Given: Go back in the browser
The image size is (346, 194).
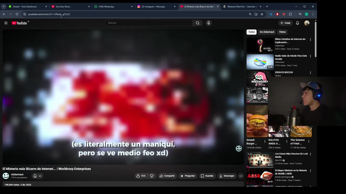Looking at the screenshot, I should (4, 14).
